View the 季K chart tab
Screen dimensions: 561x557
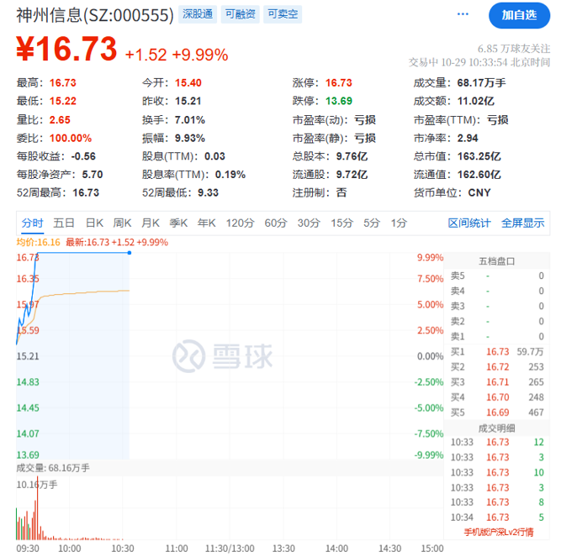[178, 223]
